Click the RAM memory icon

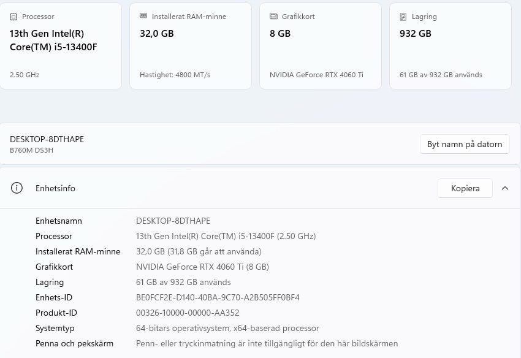(x=143, y=16)
